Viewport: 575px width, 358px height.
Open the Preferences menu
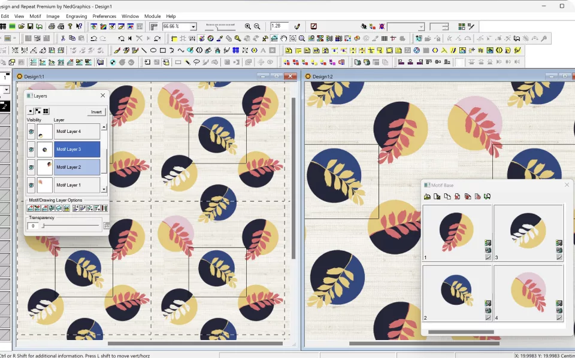[104, 16]
